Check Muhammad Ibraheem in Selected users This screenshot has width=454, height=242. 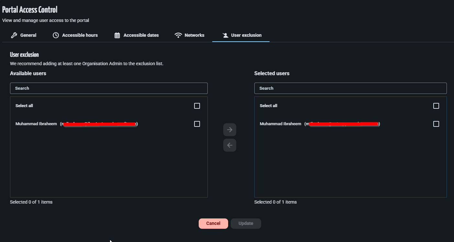pyautogui.click(x=436, y=124)
